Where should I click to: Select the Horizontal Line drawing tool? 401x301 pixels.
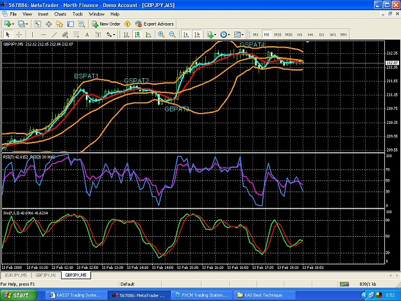pos(43,35)
